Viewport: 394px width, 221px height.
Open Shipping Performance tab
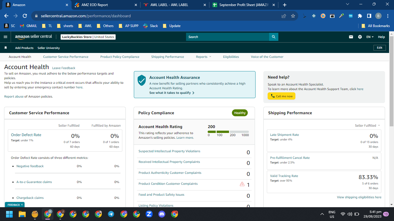(x=168, y=57)
